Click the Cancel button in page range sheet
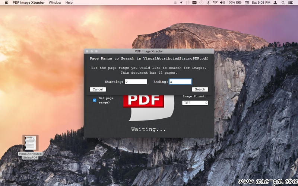 98,89
